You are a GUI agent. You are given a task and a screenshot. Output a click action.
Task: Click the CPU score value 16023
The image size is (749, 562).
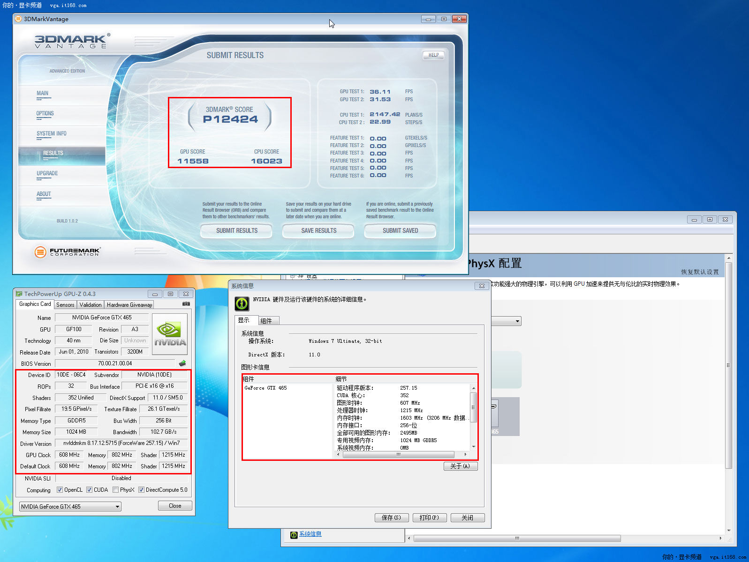point(266,161)
